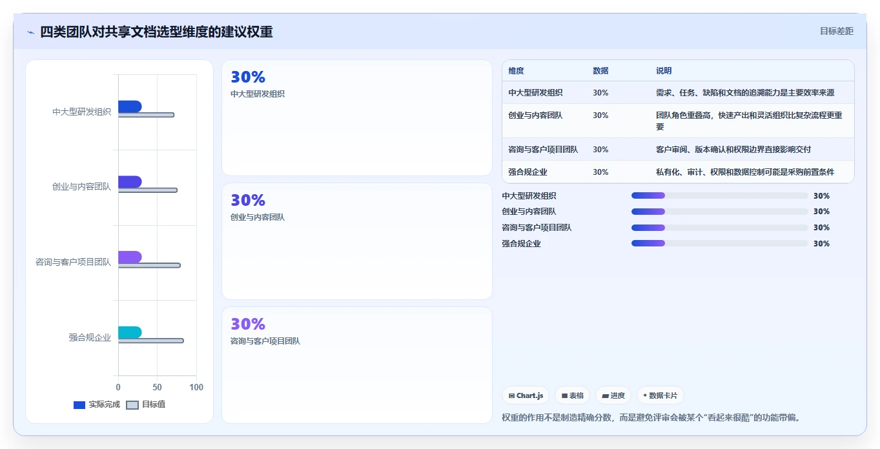Click the 中大型研发组织 chart axis label

(x=81, y=112)
